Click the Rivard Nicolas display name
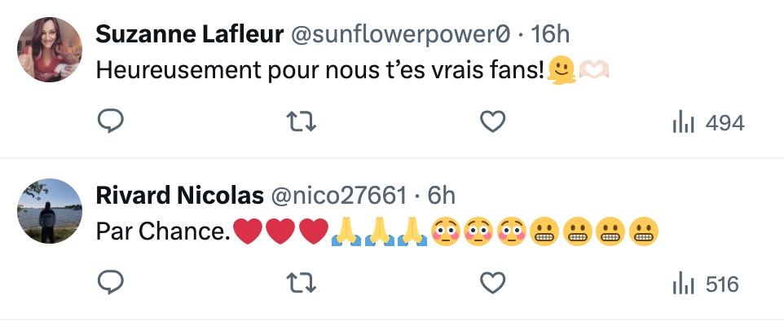Image resolution: width=784 pixels, height=326 pixels. click(x=179, y=196)
